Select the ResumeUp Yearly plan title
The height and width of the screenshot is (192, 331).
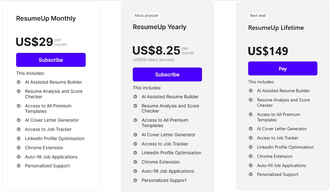(160, 27)
